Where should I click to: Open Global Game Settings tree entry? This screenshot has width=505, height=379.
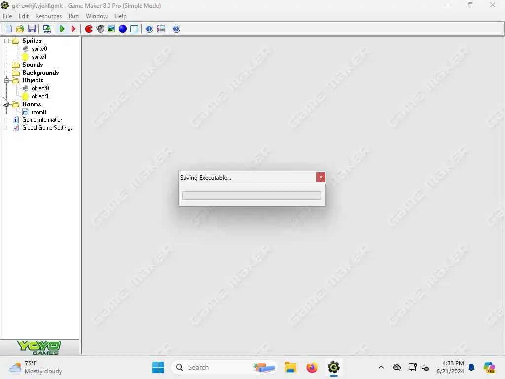click(x=47, y=128)
